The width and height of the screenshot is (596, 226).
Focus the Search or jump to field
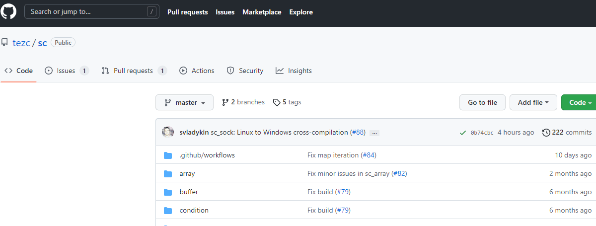92,12
